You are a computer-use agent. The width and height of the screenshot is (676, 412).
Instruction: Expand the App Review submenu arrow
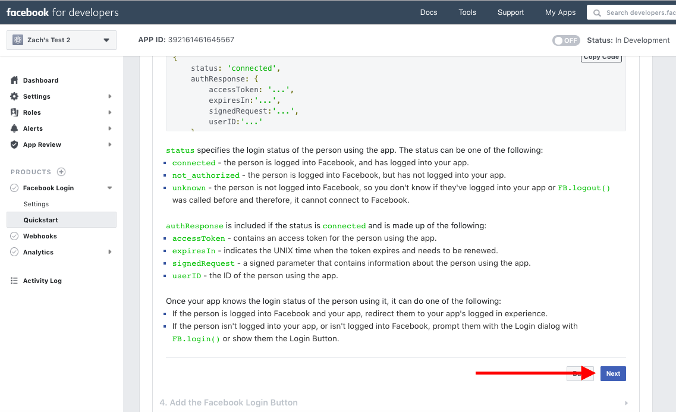coord(110,144)
